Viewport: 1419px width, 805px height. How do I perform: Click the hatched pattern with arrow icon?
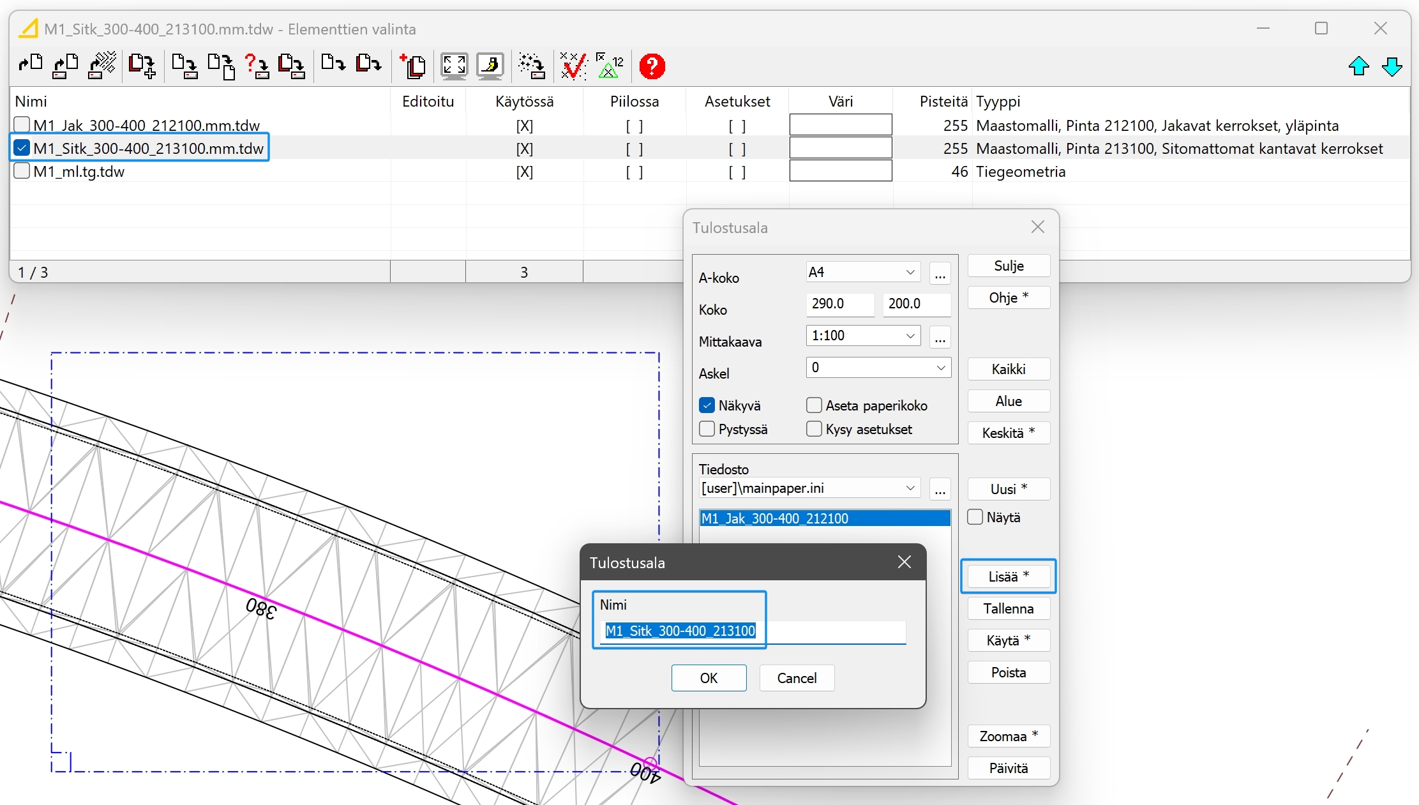click(102, 66)
